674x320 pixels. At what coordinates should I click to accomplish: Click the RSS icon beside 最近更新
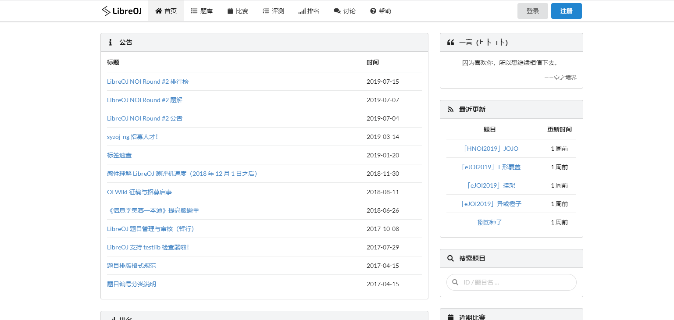click(450, 109)
